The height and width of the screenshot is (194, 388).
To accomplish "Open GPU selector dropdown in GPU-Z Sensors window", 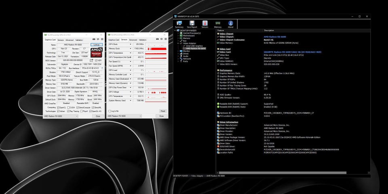I will tap(124, 116).
